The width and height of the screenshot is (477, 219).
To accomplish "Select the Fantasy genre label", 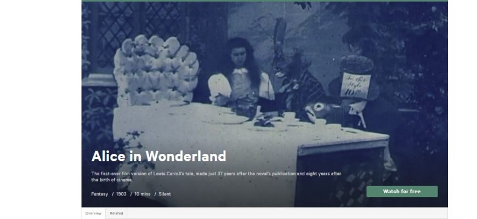I will point(99,194).
